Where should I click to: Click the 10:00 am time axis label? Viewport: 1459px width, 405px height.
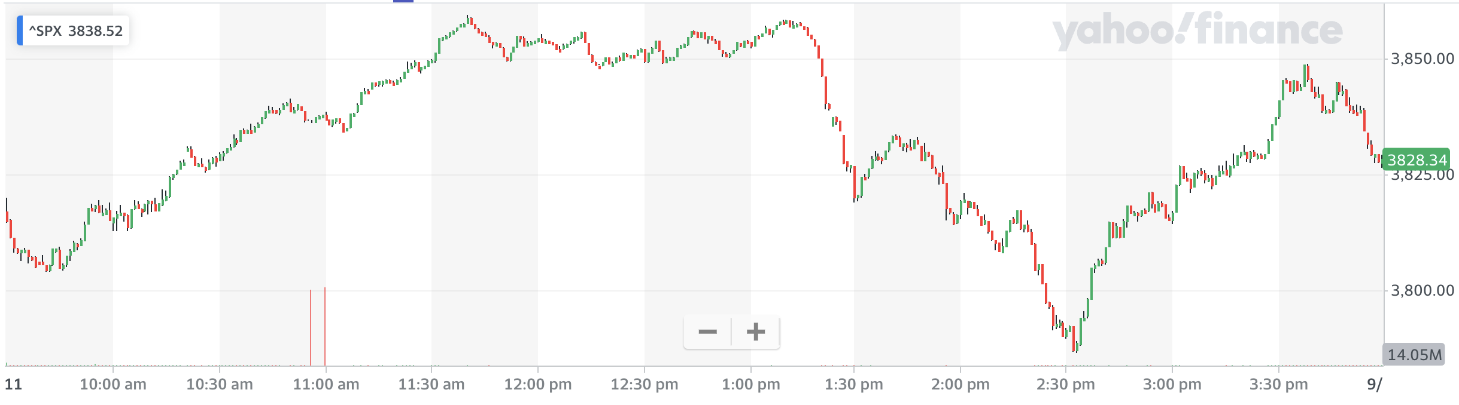(x=113, y=384)
